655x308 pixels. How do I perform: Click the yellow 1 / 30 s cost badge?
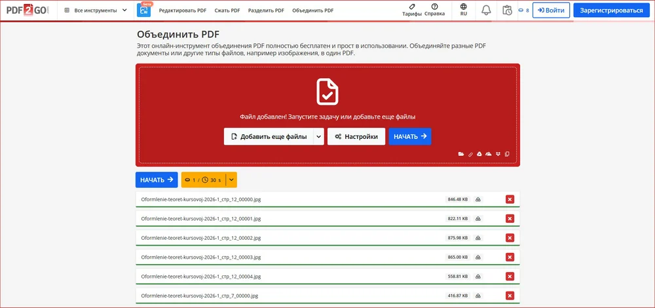click(204, 180)
